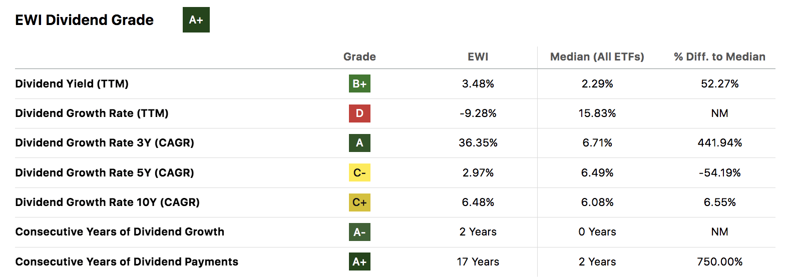Open the Dividend Yield (TTM) metric
This screenshot has height=278, width=785.
(72, 84)
